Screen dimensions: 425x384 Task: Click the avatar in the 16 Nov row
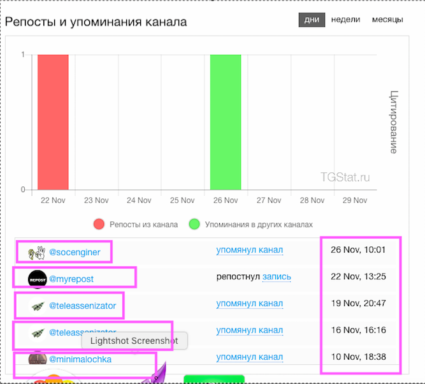coord(38,332)
